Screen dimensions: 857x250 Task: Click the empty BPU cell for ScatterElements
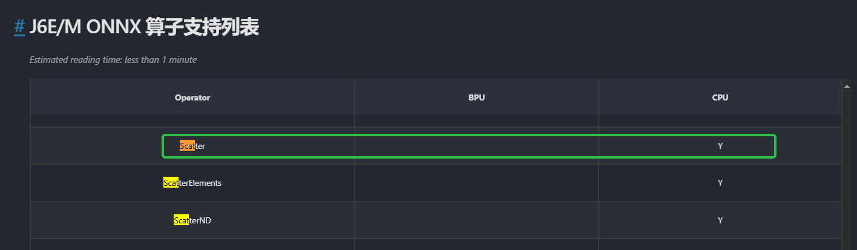(x=476, y=183)
